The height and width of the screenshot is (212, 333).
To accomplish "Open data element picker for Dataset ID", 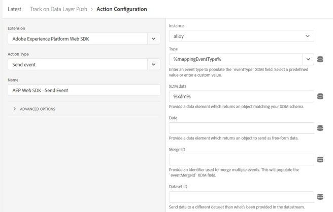I will tap(320, 197).
